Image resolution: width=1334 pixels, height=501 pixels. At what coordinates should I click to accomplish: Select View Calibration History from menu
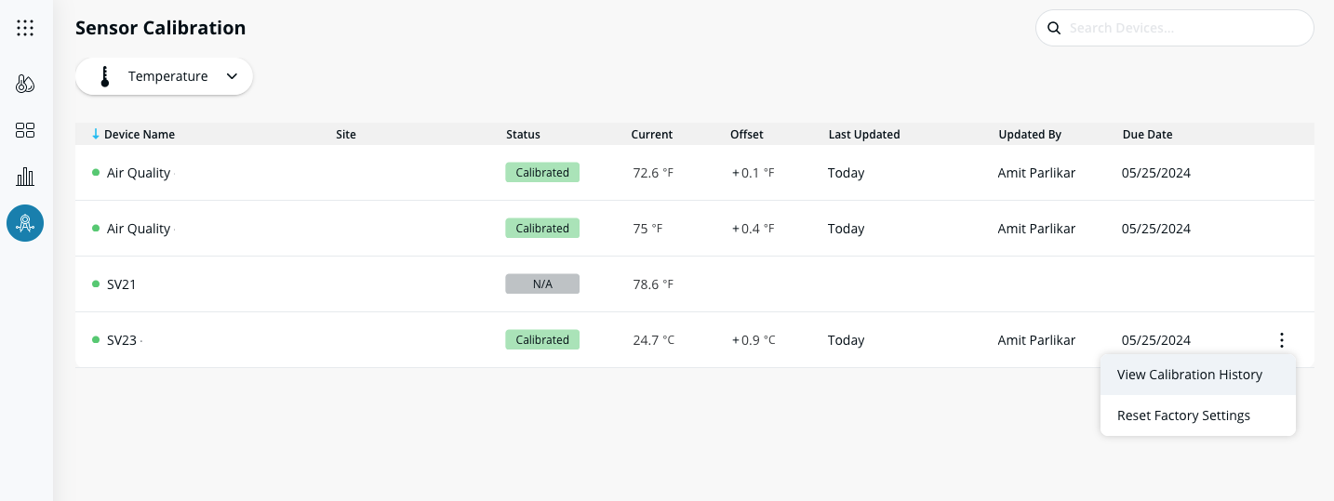pyautogui.click(x=1189, y=375)
